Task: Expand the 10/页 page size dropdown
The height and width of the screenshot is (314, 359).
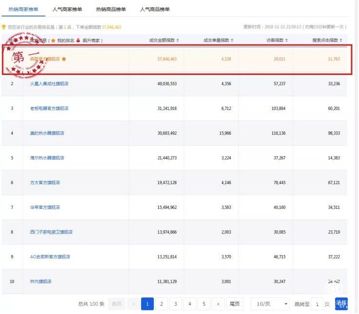Action: click(270, 304)
